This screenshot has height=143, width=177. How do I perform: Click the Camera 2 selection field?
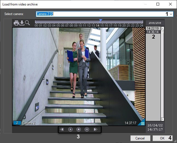[101, 14]
